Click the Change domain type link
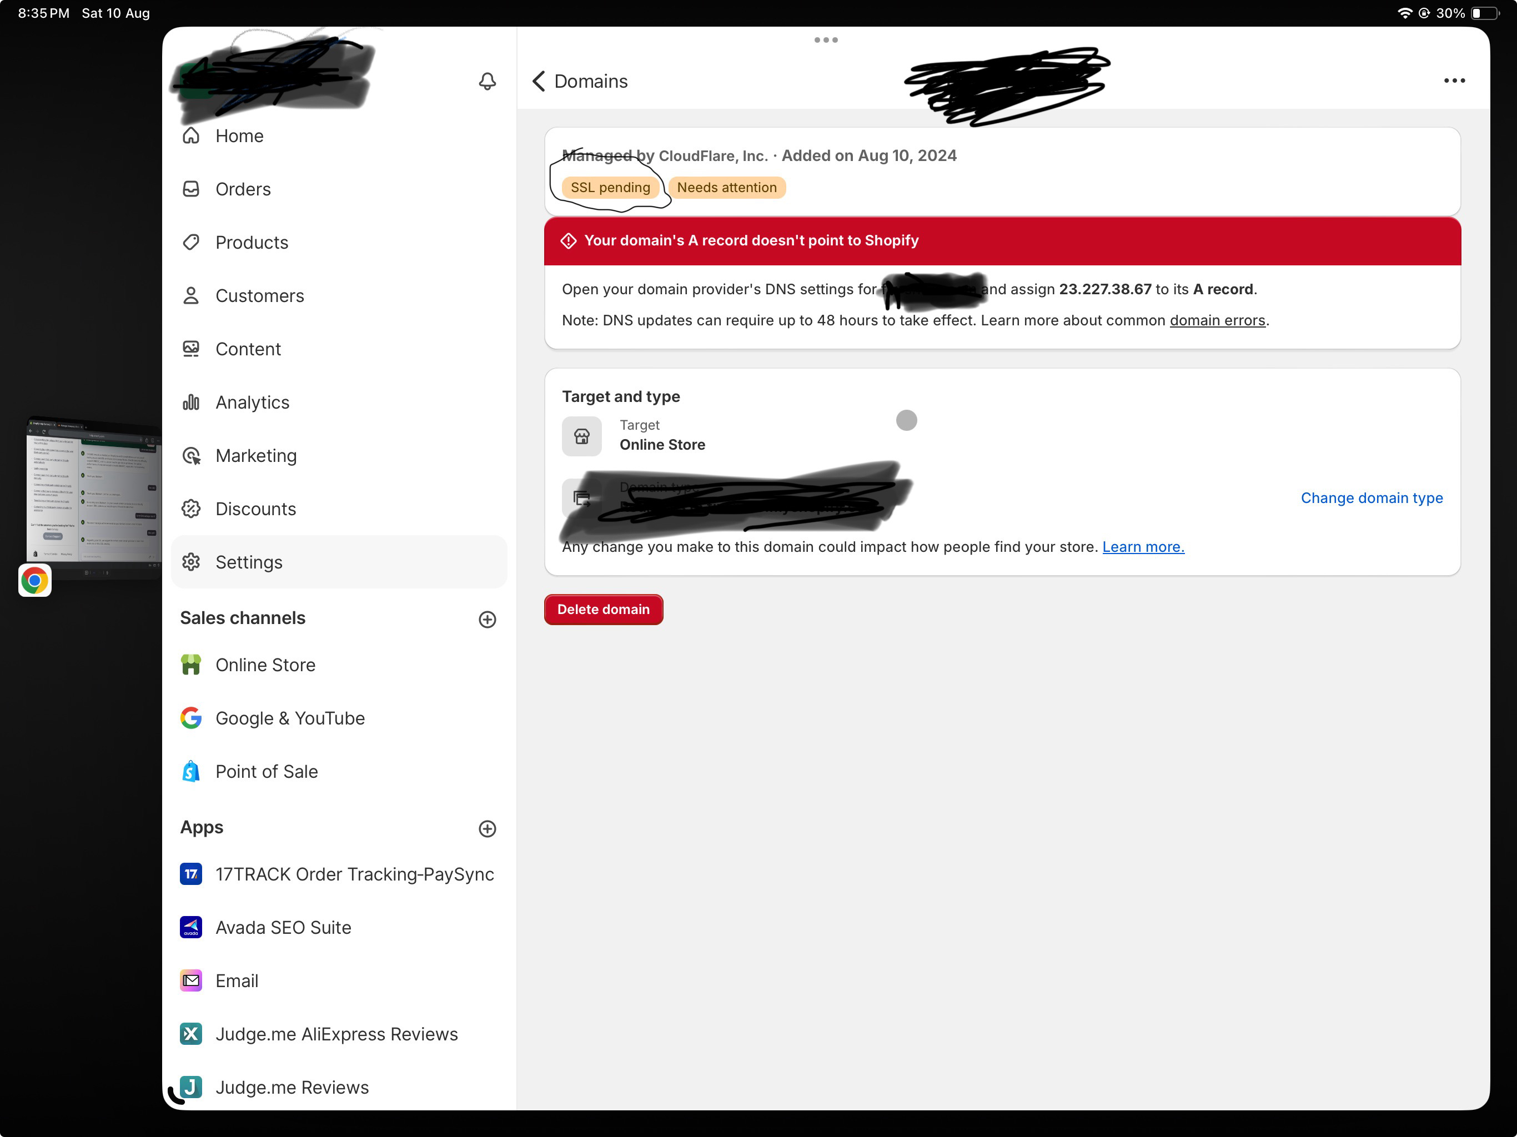 (1371, 498)
